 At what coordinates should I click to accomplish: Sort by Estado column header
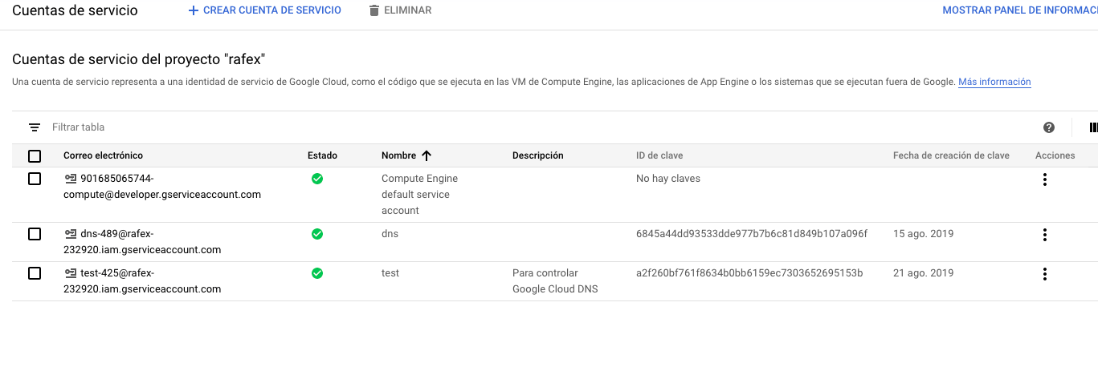point(322,155)
